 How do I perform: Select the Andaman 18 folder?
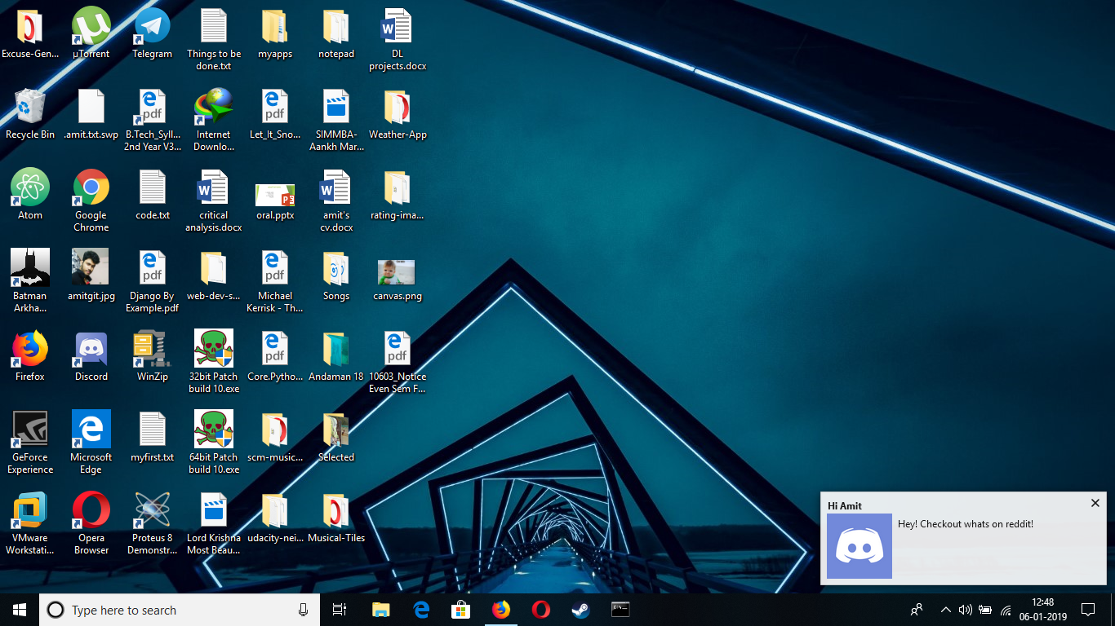coord(336,356)
